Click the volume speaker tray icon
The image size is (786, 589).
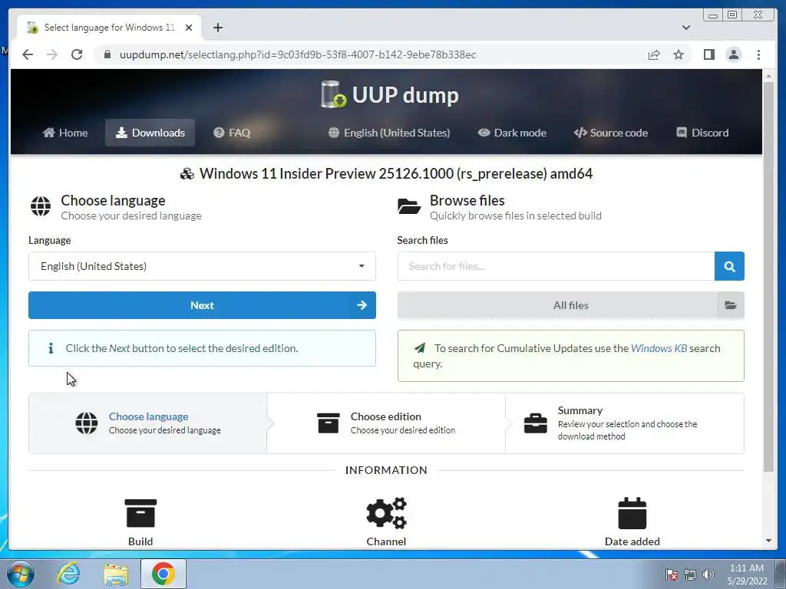708,574
